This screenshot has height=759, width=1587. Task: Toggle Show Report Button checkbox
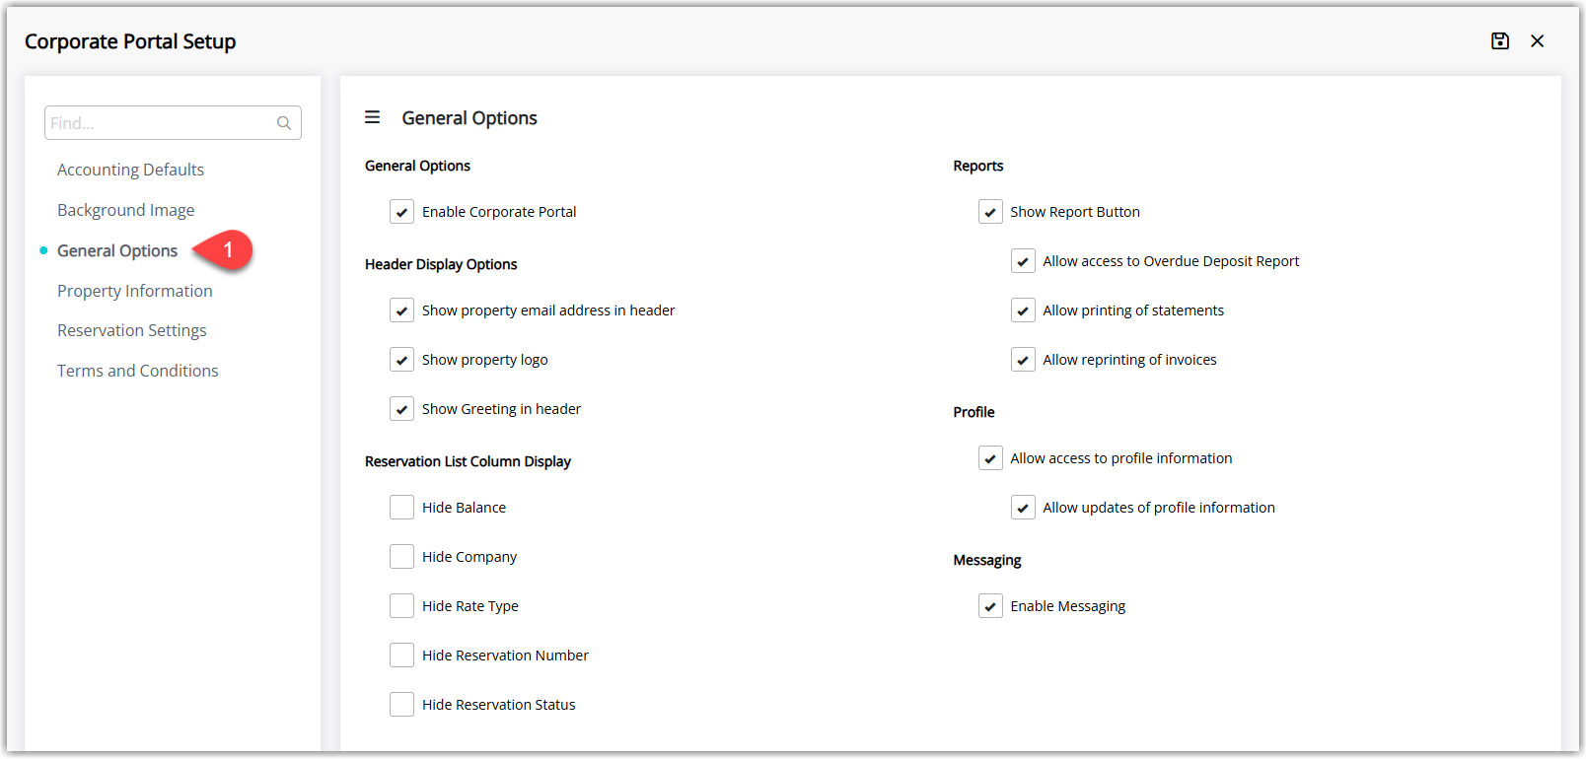pyautogui.click(x=990, y=212)
